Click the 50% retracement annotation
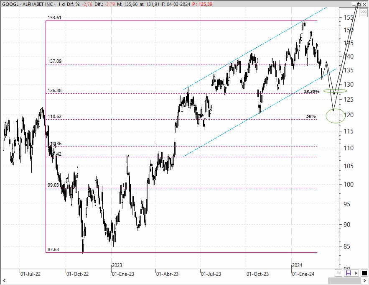This screenshot has height=285, width=369. [x=311, y=116]
